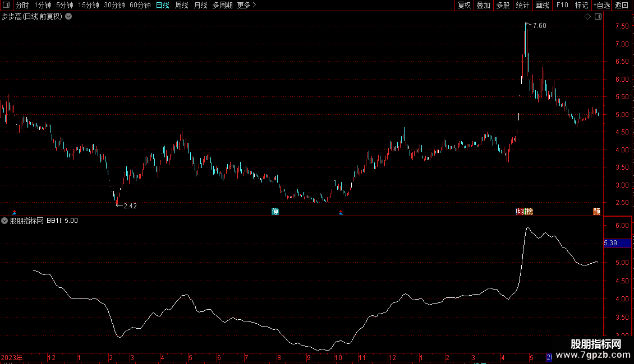Click the 预 forecast marker

coord(597,212)
